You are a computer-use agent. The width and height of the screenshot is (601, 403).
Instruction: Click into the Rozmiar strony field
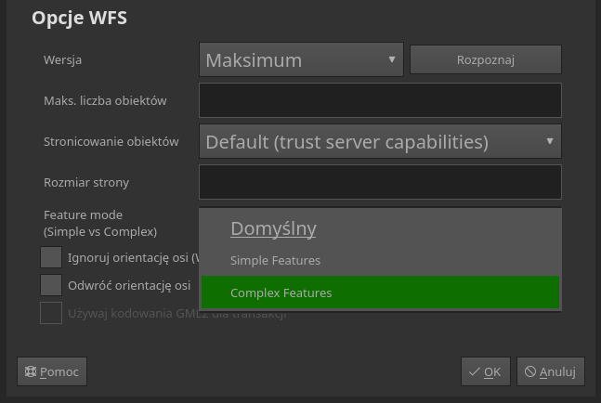(380, 182)
